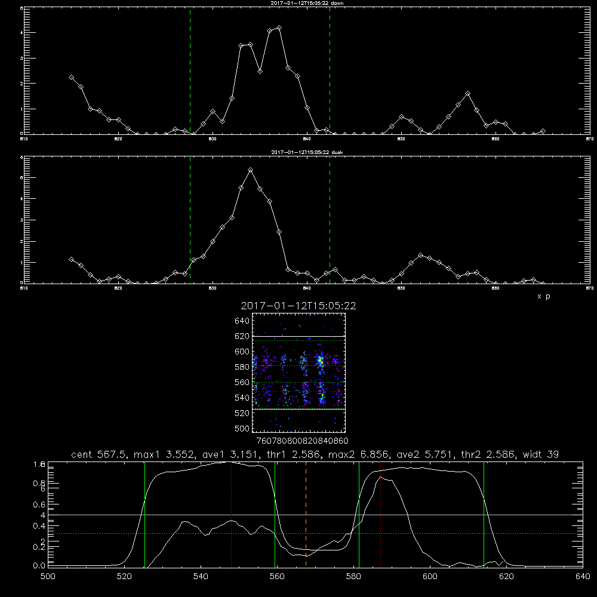Click the '640' y-axis label of the image panel
This screenshot has height=597, width=597.
coord(242,321)
